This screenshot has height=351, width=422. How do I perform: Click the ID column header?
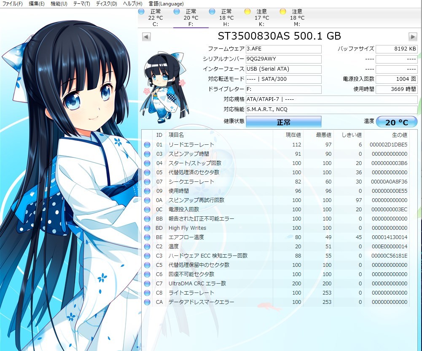click(159, 135)
